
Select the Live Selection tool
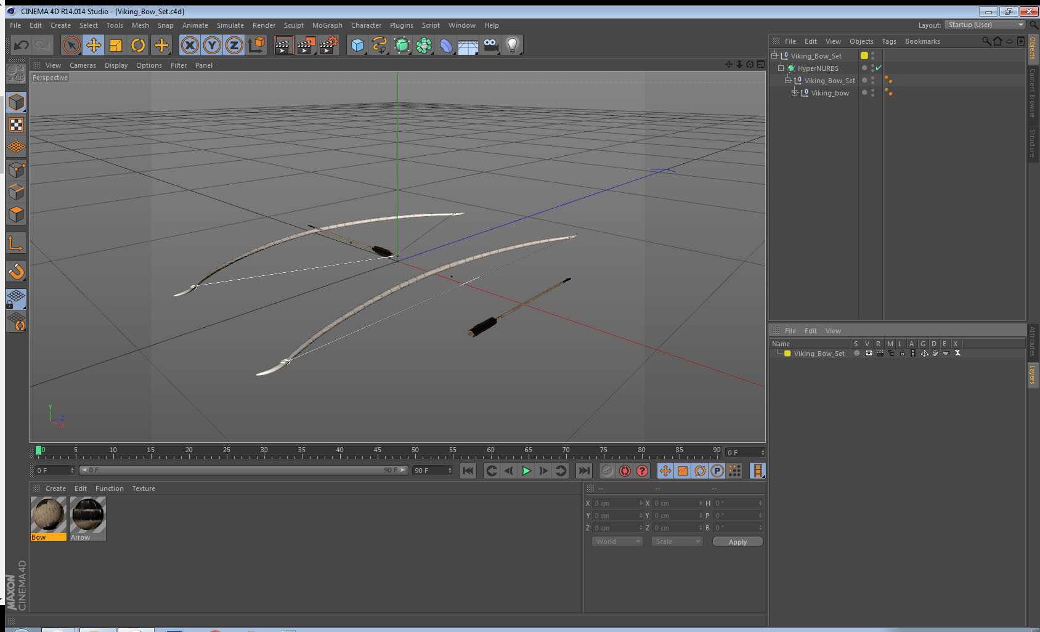coord(71,45)
